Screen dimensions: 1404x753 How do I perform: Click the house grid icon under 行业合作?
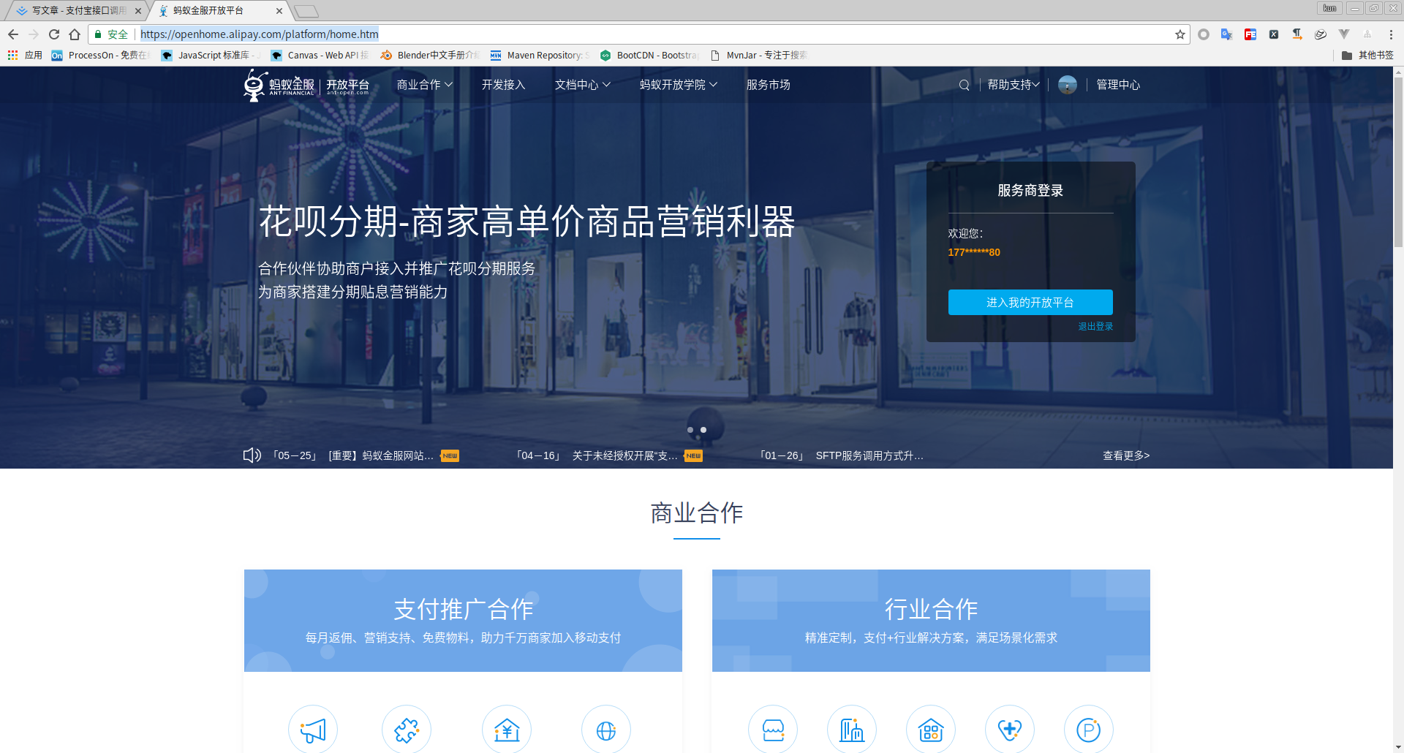pyautogui.click(x=931, y=730)
